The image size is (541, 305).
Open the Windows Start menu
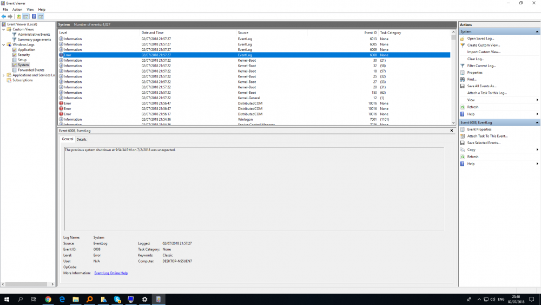point(6,300)
